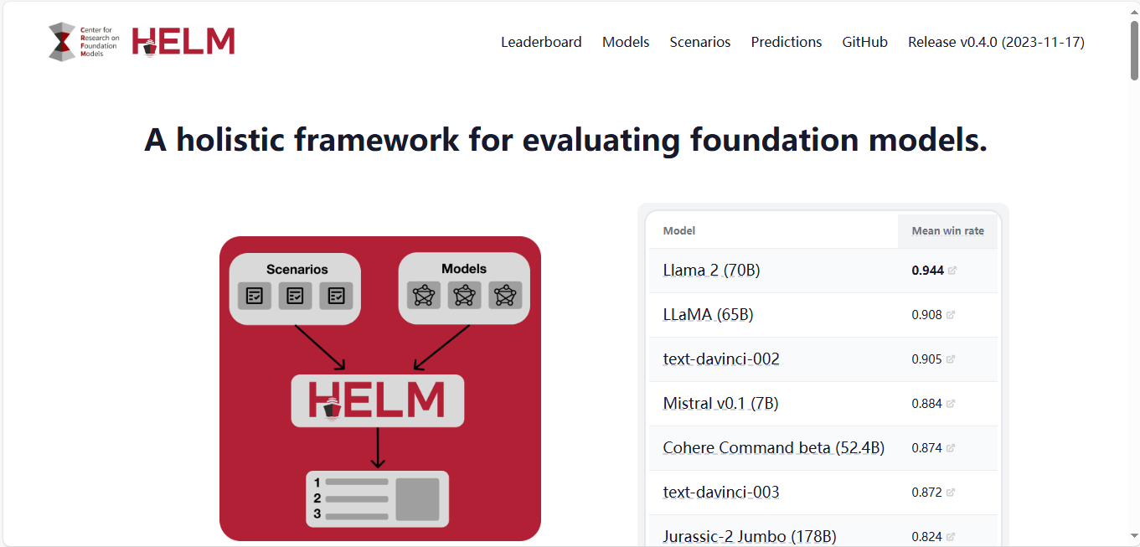Viewport: 1140px width, 547px height.
Task: Open Release v0.4.0 (2023-11-17) menu
Action: [x=996, y=42]
